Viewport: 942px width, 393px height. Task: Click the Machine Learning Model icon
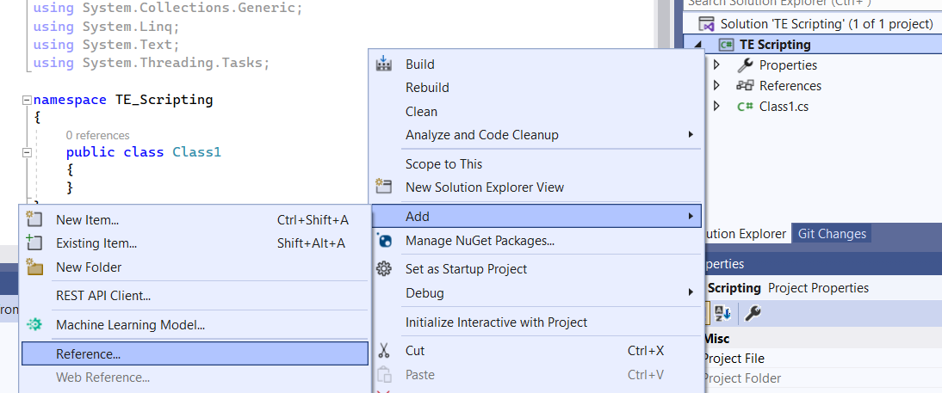[34, 325]
